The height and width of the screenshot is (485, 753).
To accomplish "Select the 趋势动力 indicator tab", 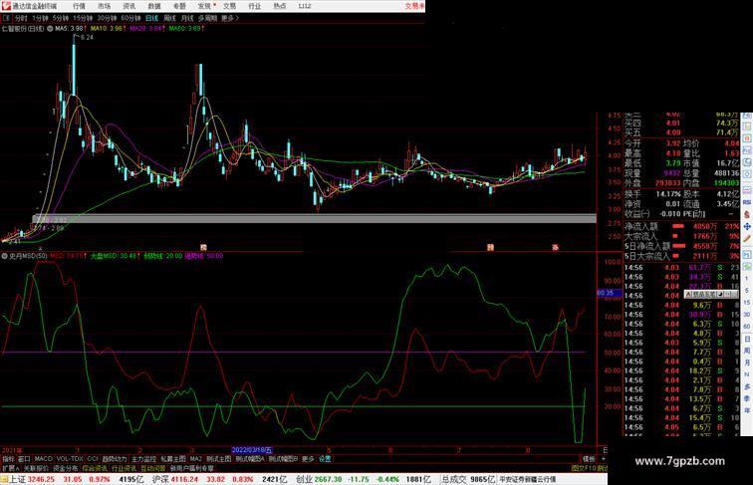I will (x=115, y=459).
